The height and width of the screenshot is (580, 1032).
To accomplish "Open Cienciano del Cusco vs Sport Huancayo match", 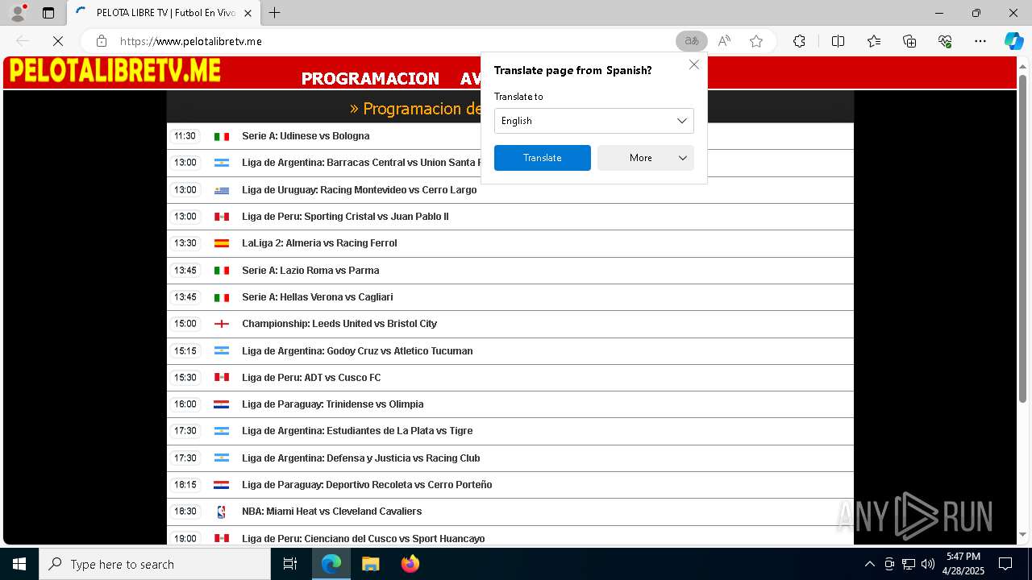I will click(364, 538).
